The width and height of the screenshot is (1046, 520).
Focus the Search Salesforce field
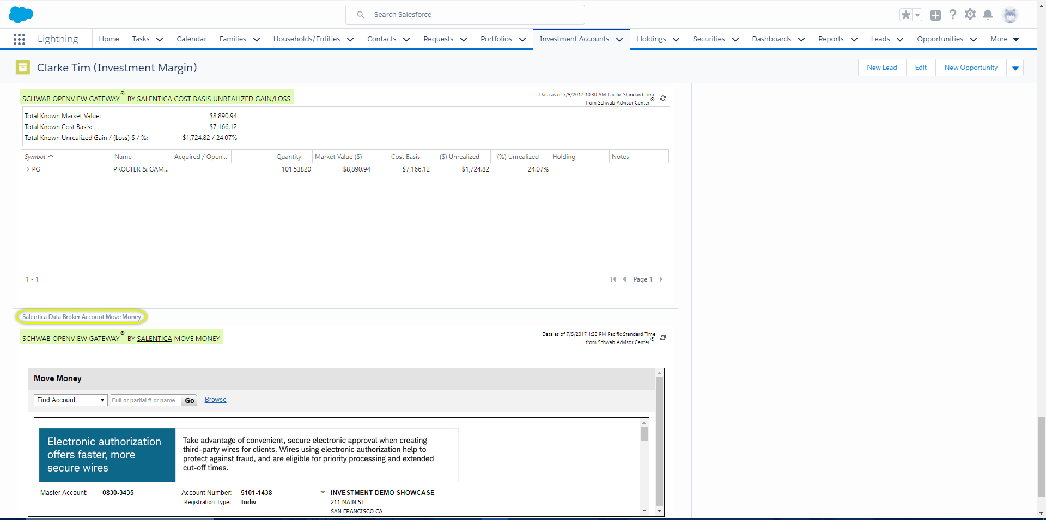465,15
